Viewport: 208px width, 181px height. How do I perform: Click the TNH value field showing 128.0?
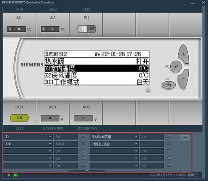(x=66, y=144)
